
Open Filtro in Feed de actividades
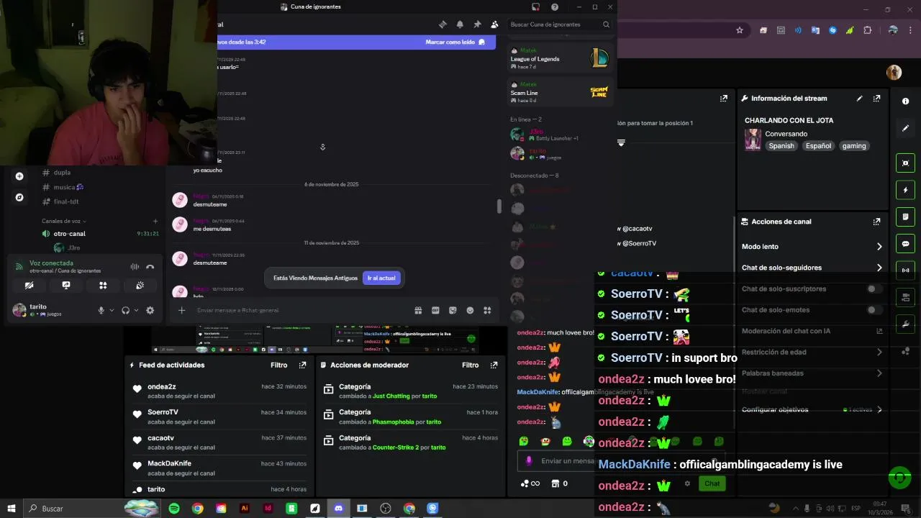(279, 365)
